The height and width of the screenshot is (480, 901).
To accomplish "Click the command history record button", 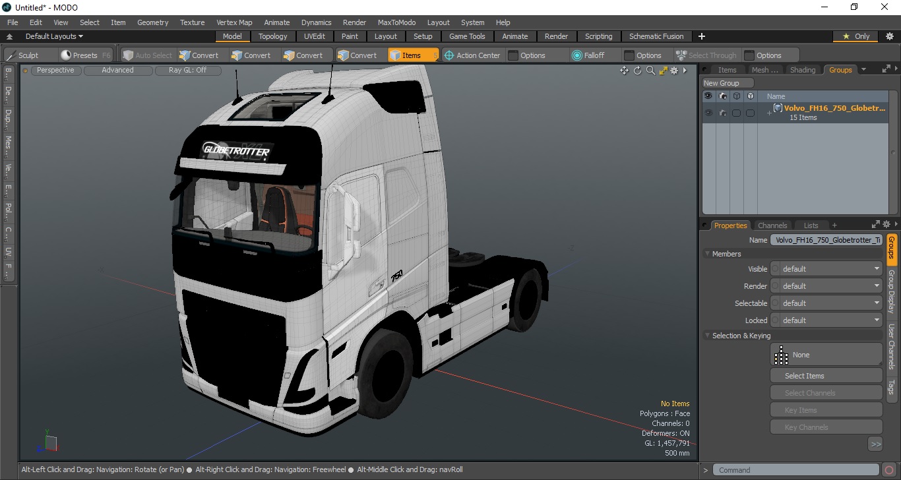I will tap(890, 470).
